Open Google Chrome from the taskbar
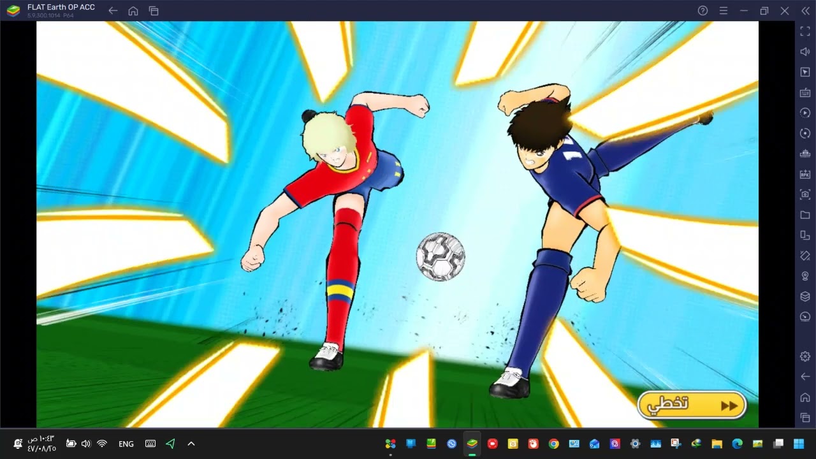 [553, 444]
